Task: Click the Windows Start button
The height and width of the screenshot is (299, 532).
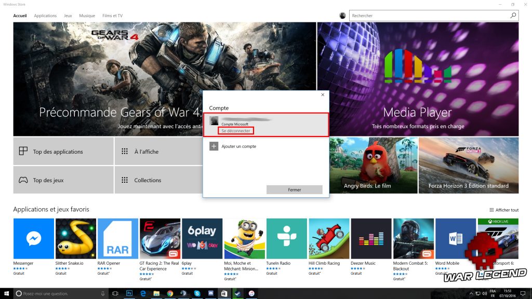Action: 7,293
